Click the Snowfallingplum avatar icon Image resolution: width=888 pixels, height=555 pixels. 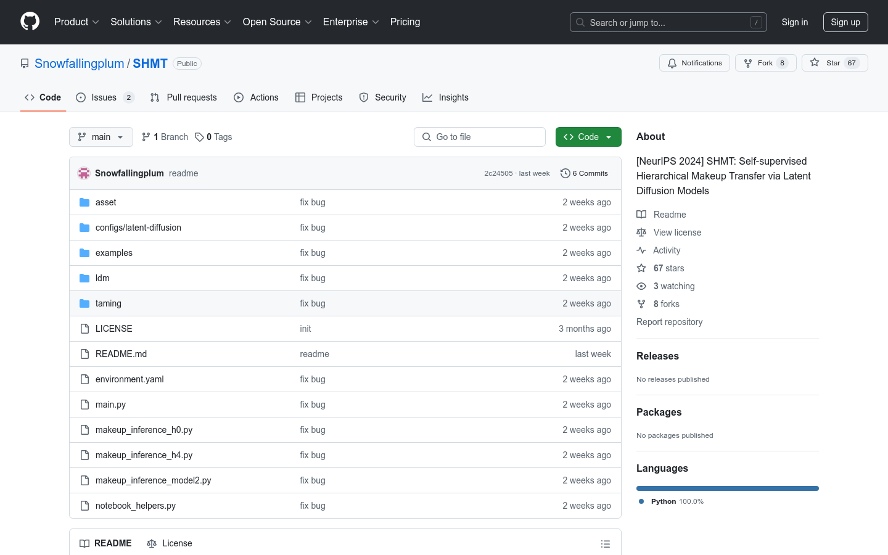coord(84,173)
